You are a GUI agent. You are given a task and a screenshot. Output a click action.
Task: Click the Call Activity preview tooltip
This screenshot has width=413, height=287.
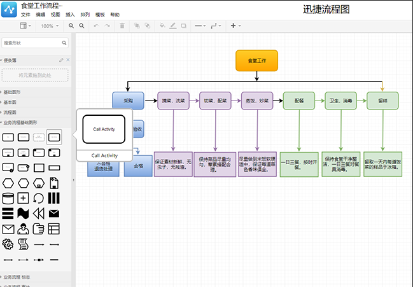(x=104, y=135)
